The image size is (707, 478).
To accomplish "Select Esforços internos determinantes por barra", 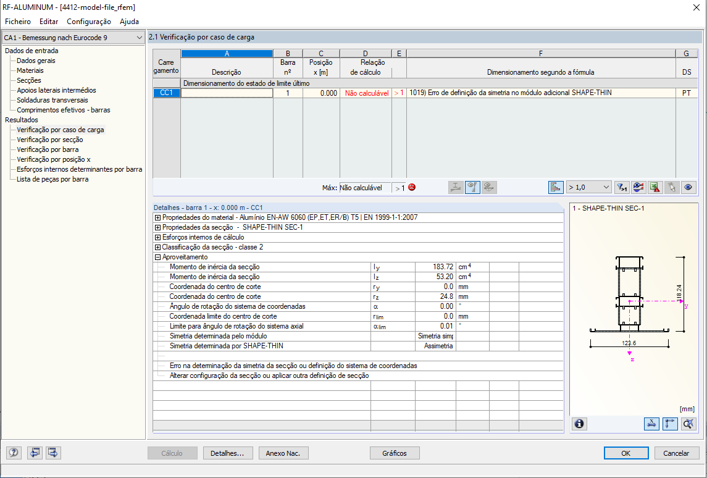I will pos(80,170).
